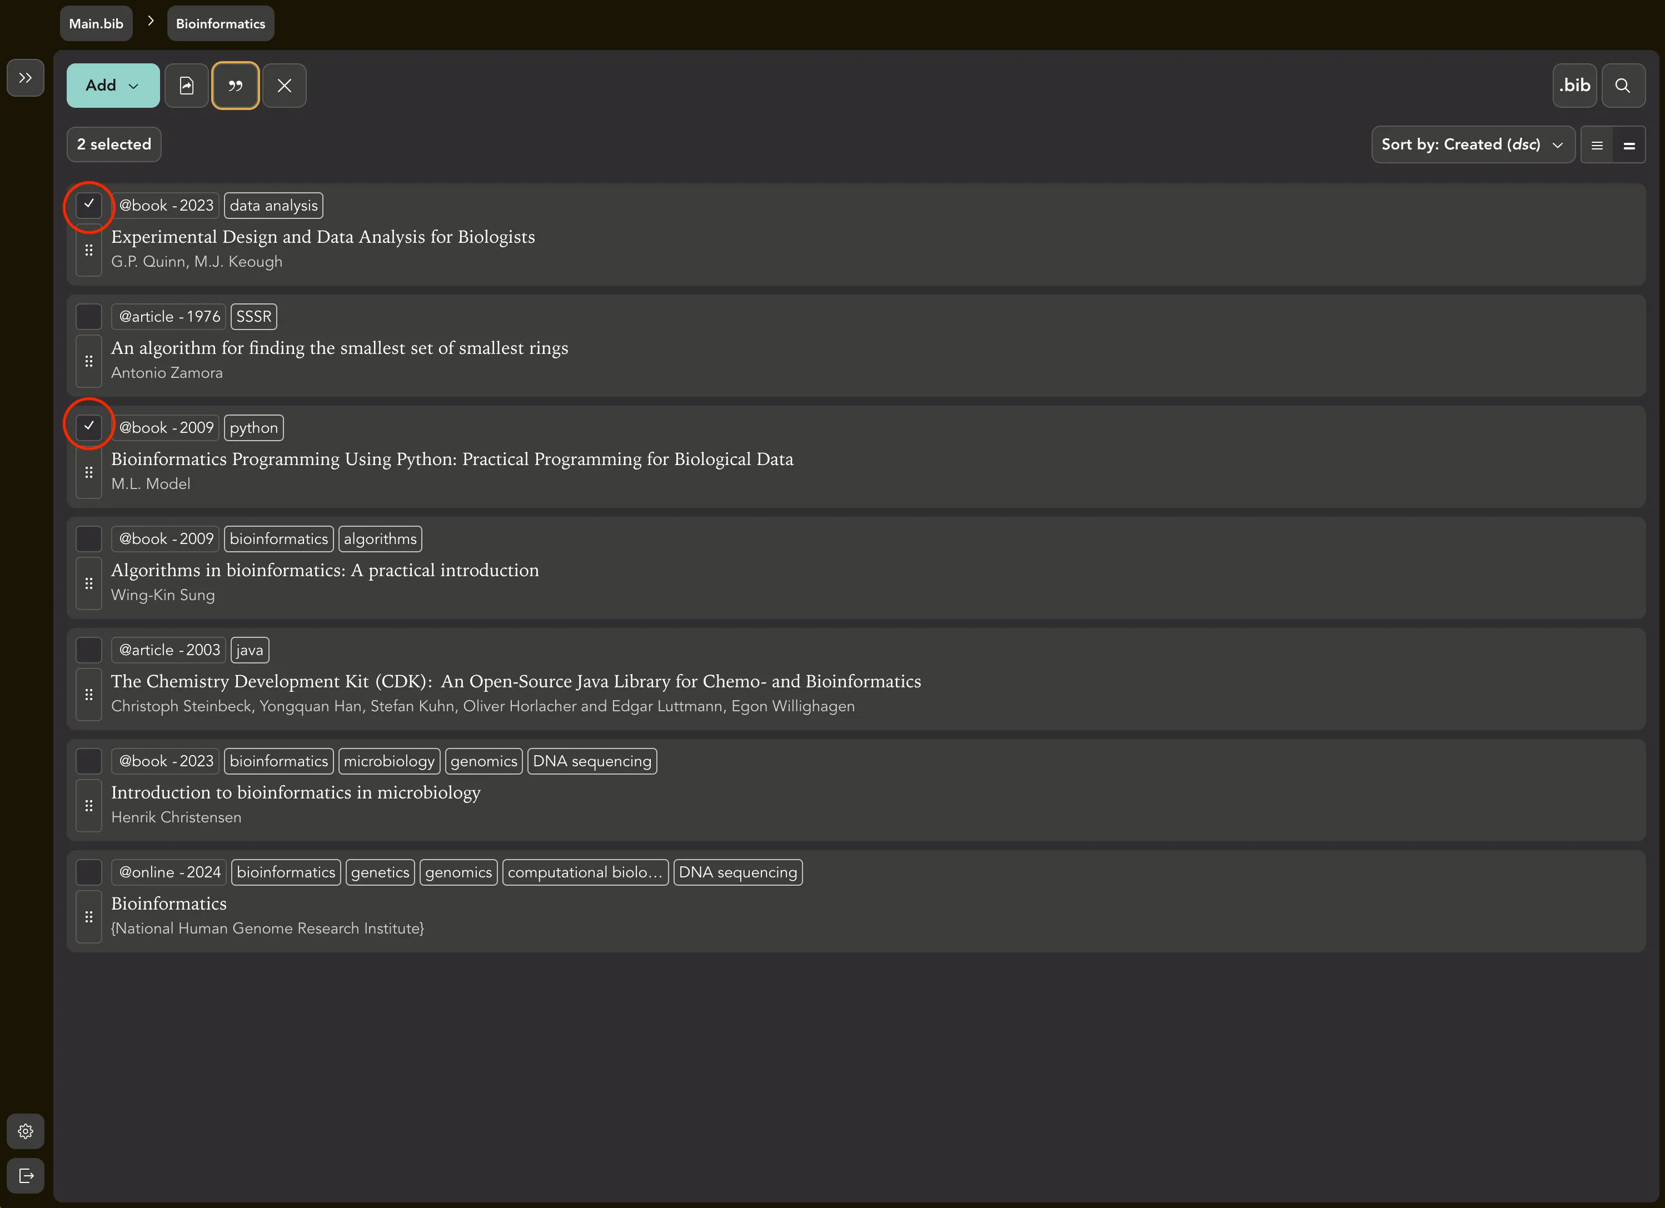Click the Main.bib breadcrumb
This screenshot has height=1208, width=1665.
pyautogui.click(x=96, y=23)
